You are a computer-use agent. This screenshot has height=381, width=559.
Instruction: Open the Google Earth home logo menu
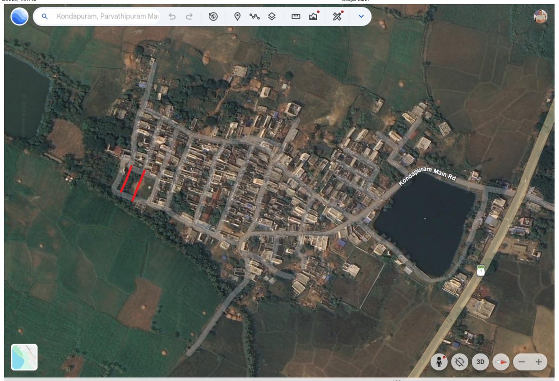(x=20, y=16)
